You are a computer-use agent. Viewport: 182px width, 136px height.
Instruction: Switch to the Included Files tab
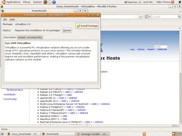coord(35,38)
